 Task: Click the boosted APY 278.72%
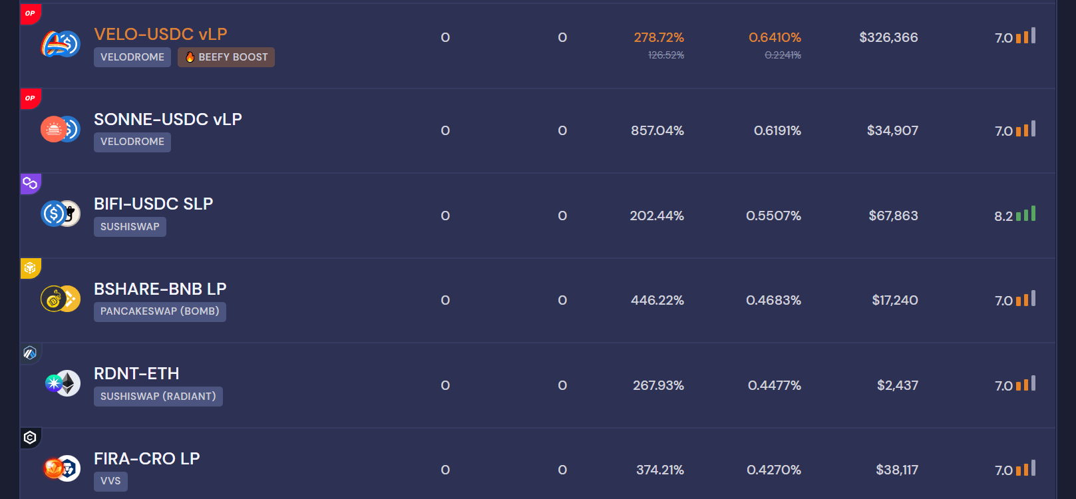[659, 37]
